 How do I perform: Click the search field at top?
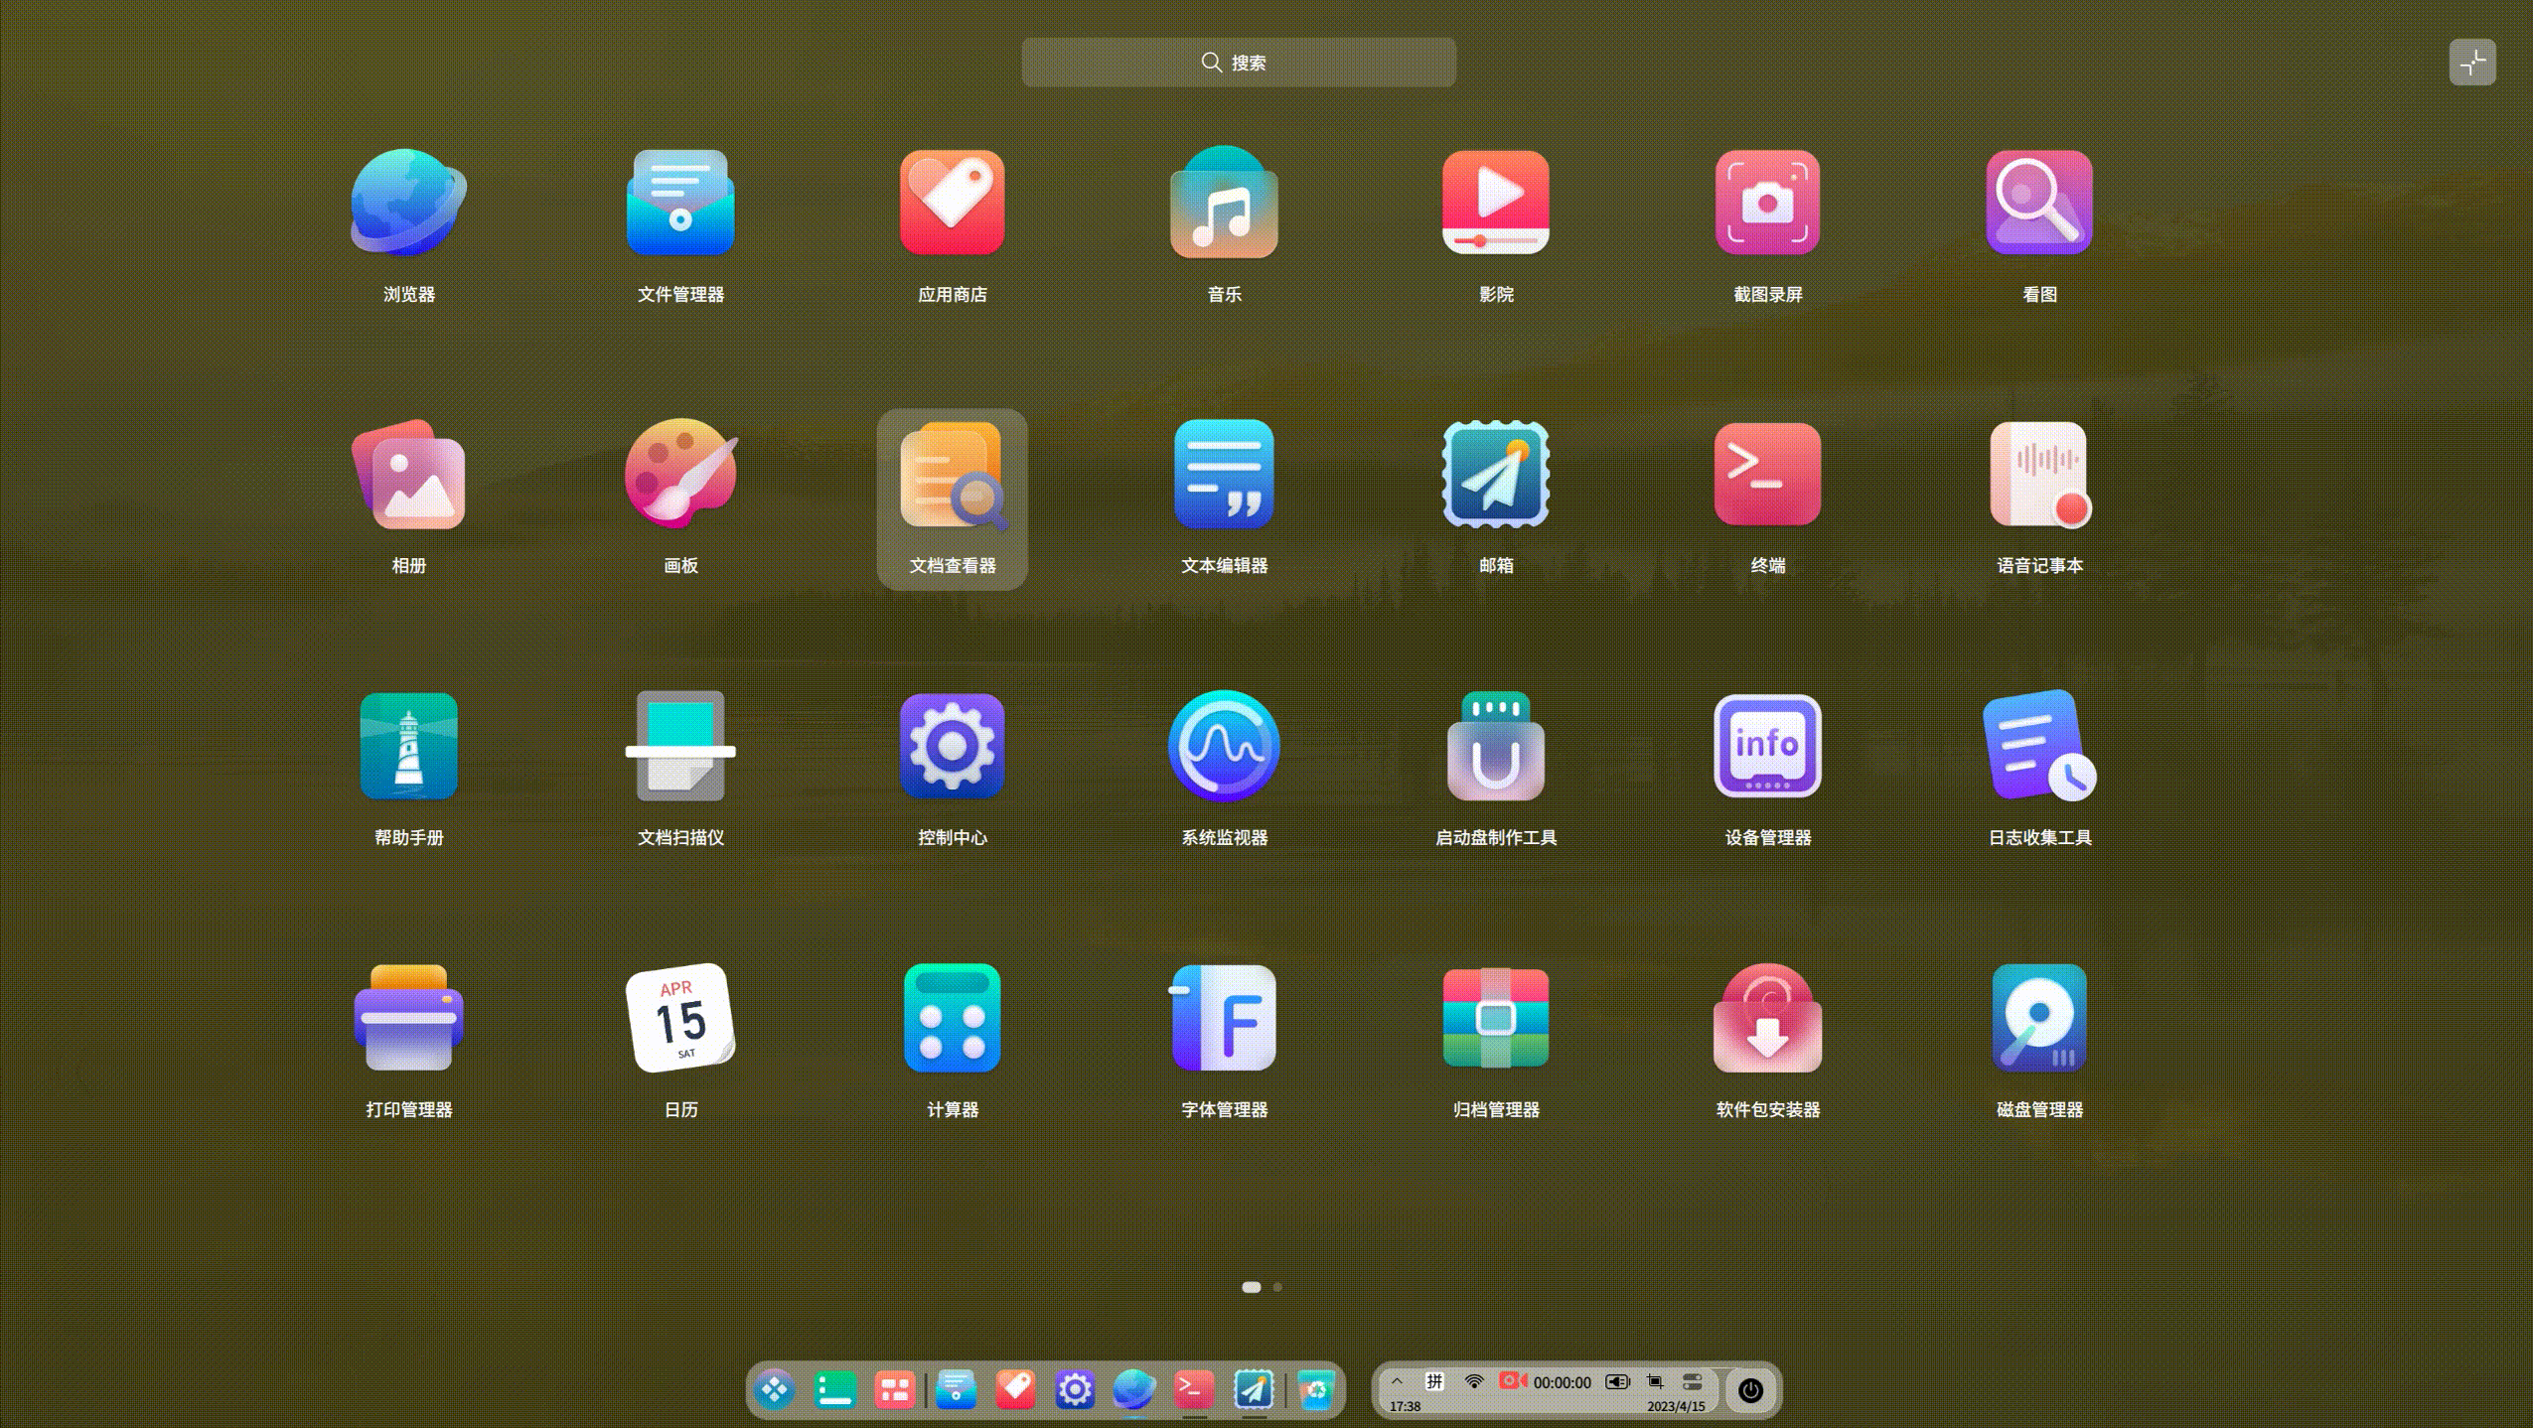(x=1239, y=63)
